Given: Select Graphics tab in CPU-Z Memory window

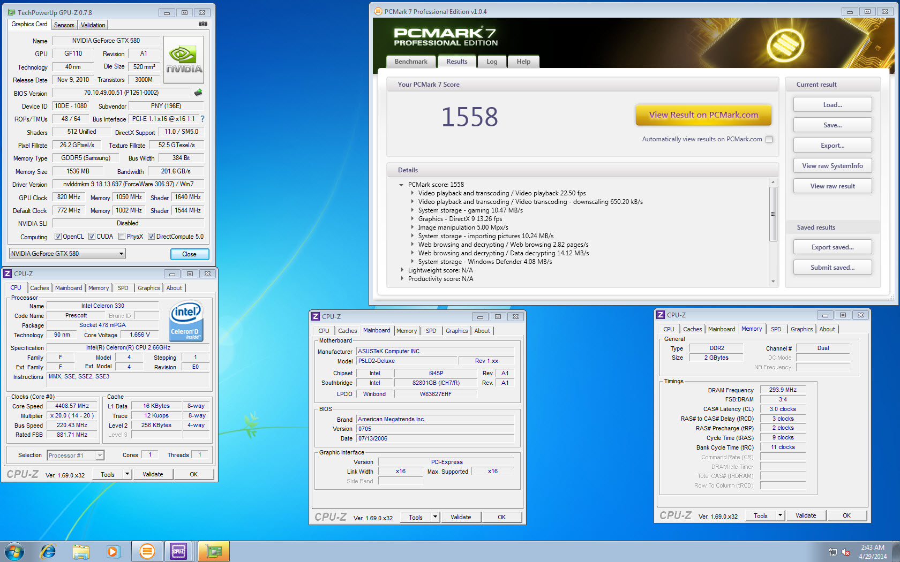Looking at the screenshot, I should tap(801, 329).
